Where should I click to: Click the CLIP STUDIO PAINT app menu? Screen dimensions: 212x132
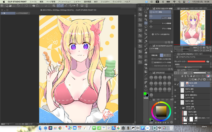point(17,2)
